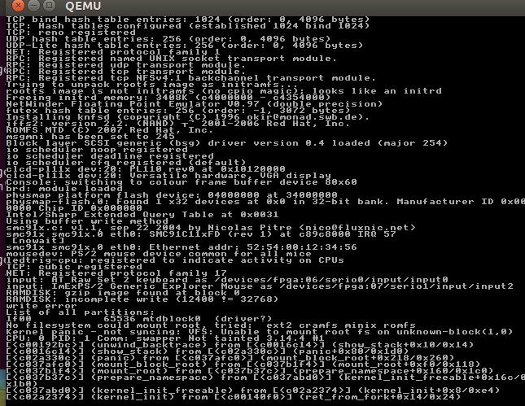Click line 'NET: Registered protocol family 1'
The width and height of the screenshot is (525, 406).
click(x=113, y=52)
